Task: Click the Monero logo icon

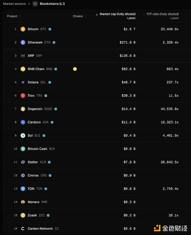Action: 23,202
